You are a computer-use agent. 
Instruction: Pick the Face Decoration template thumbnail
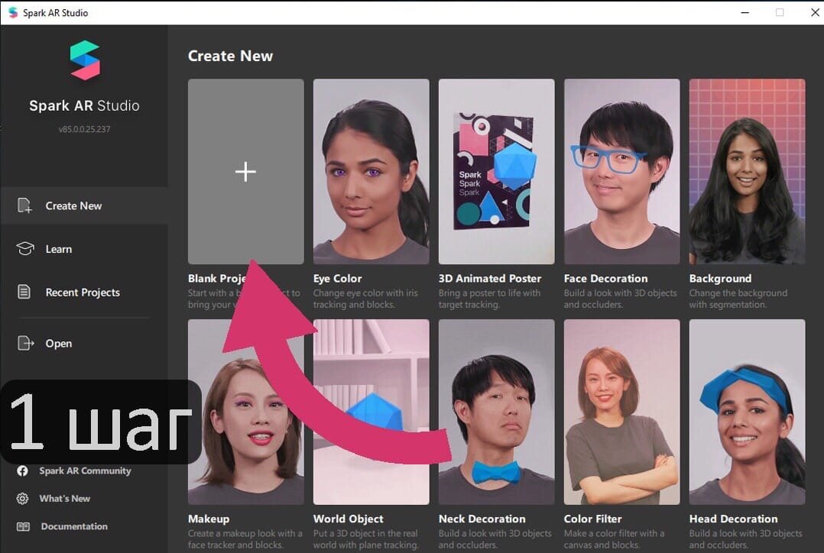621,171
